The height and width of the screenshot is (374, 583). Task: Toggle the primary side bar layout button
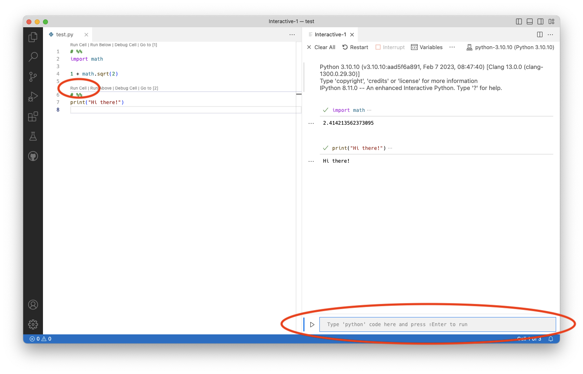pos(519,21)
